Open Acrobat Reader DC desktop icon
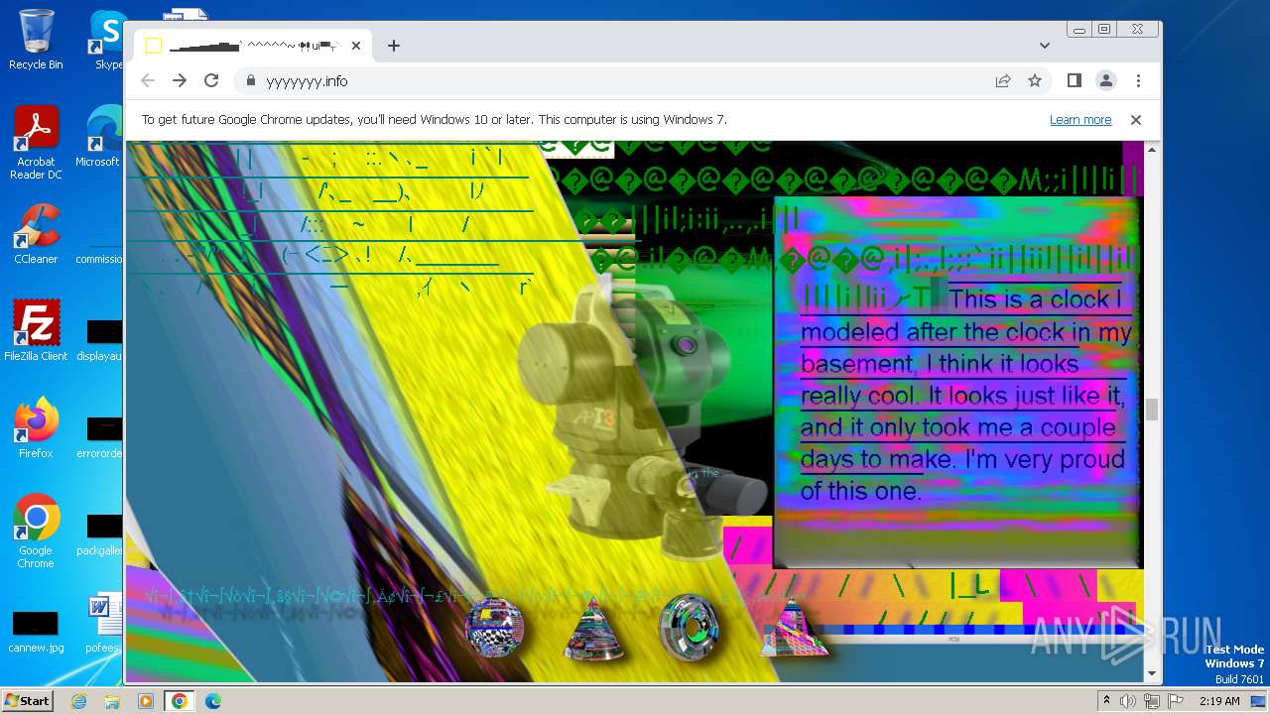Screen dimensions: 1270x714 pos(36,144)
